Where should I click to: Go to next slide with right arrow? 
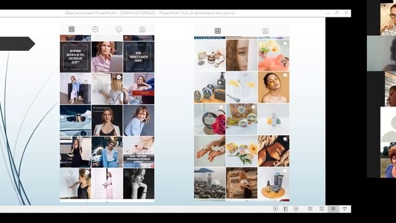pyautogui.click(x=296, y=209)
